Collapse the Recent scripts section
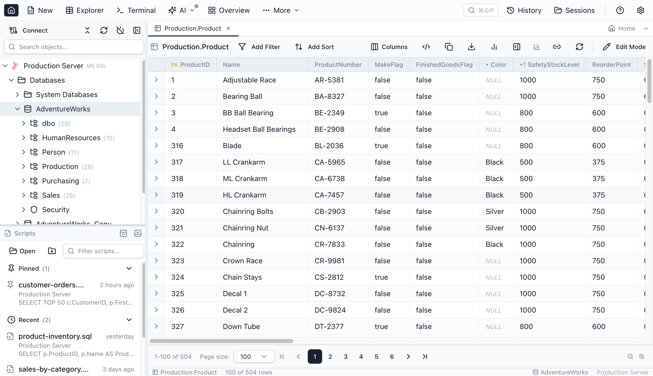Viewport: 653px width, 376px height. point(129,320)
